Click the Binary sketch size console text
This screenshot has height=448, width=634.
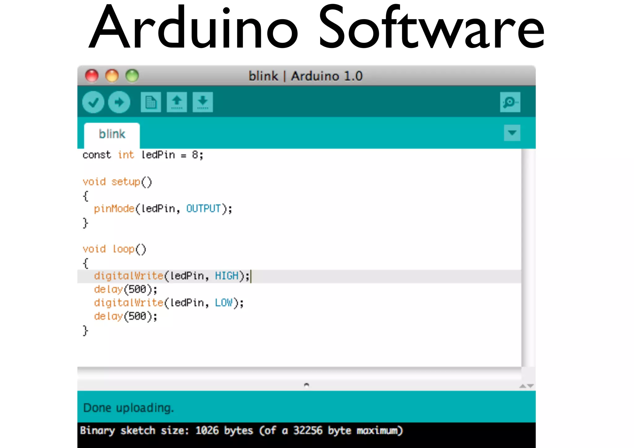[241, 431]
